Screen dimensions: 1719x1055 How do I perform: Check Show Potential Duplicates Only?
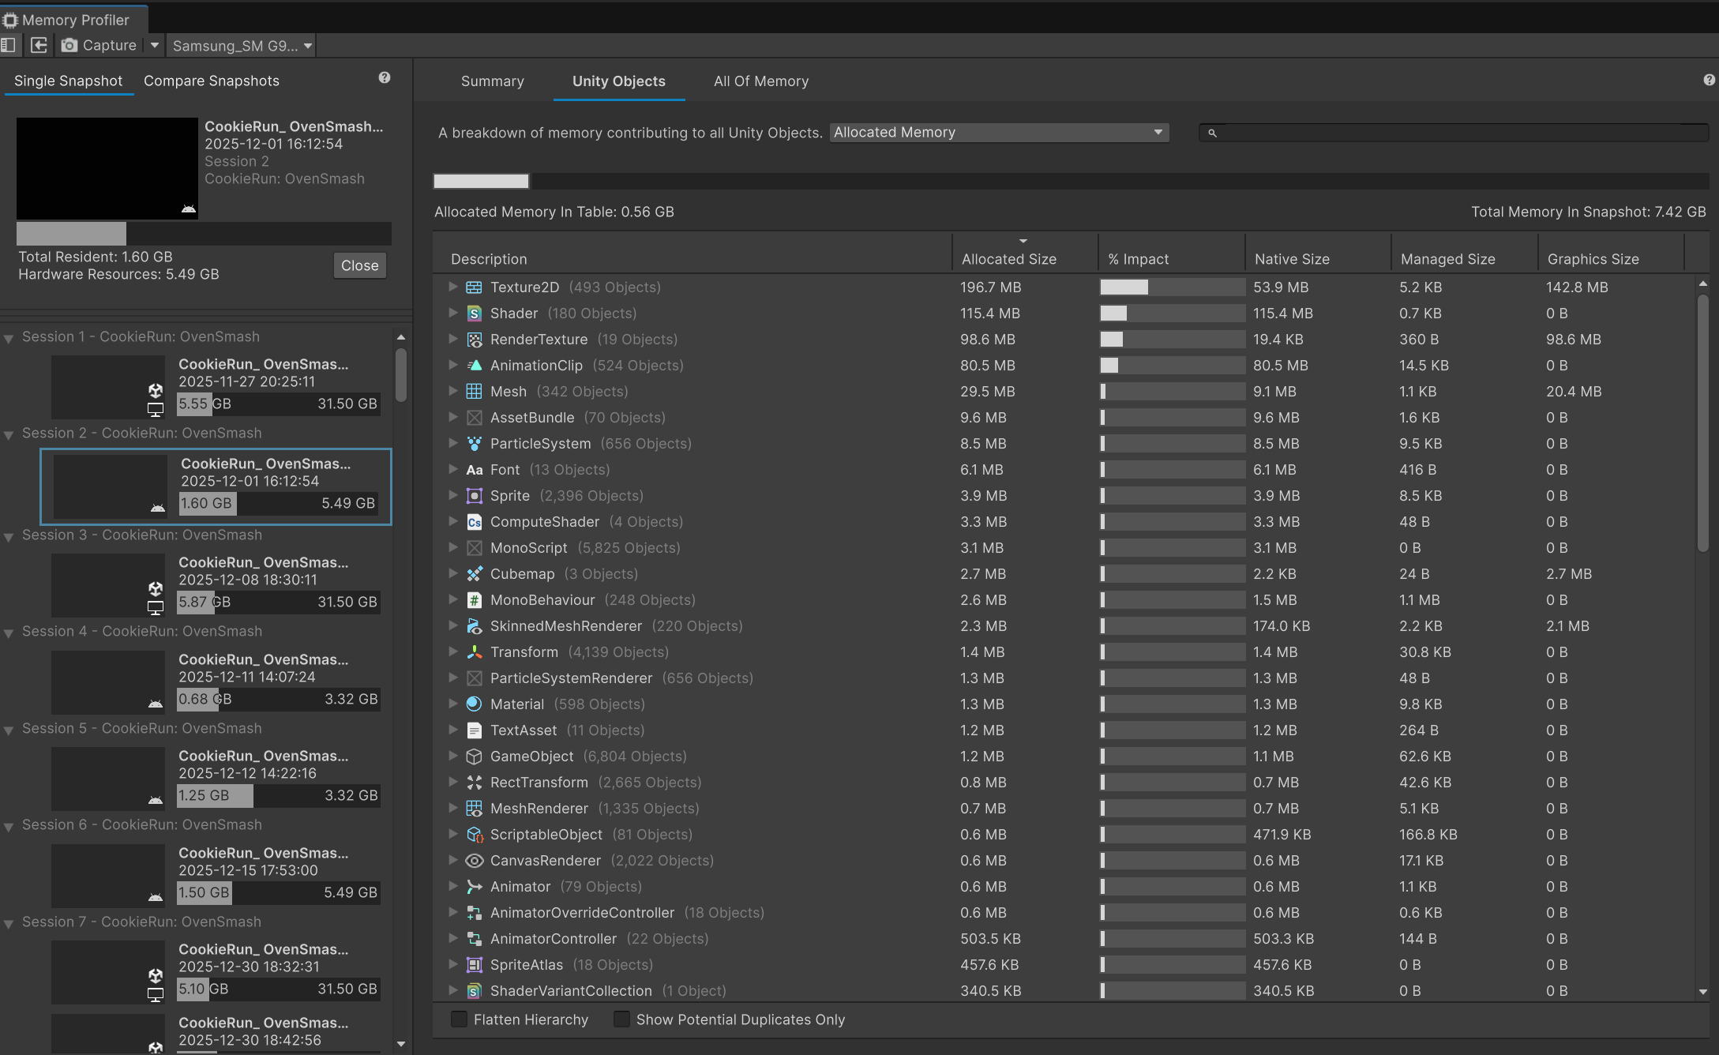(x=622, y=1019)
